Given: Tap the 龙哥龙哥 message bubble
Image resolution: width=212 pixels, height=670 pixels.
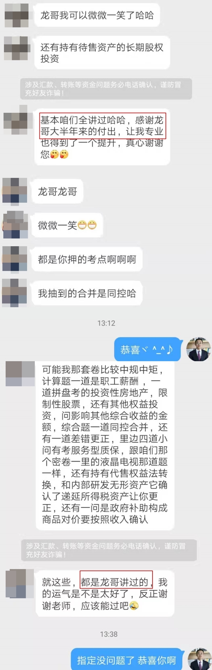Looking at the screenshot, I should click(x=58, y=191).
